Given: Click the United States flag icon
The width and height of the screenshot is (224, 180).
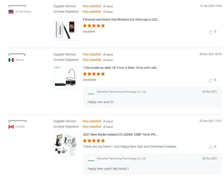Looking at the screenshot, I should pos(11,12).
